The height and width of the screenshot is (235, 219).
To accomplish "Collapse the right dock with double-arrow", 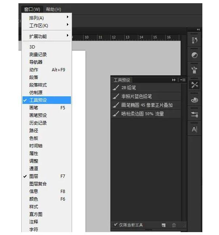I will coord(198,30).
